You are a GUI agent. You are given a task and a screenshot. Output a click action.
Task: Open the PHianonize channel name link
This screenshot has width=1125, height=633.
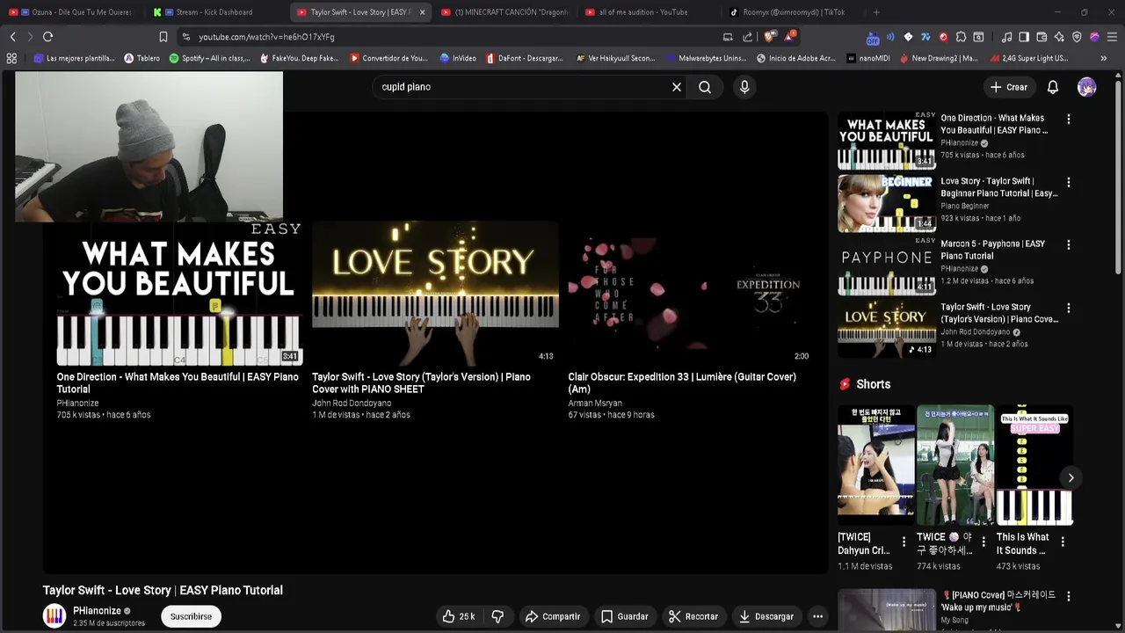[97, 611]
